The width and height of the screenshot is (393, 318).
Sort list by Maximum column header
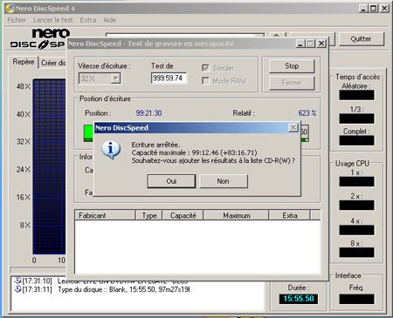click(x=236, y=215)
